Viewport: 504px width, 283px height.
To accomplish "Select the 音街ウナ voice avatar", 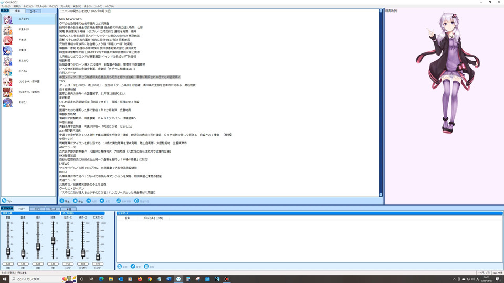I will pyautogui.click(x=7, y=102).
